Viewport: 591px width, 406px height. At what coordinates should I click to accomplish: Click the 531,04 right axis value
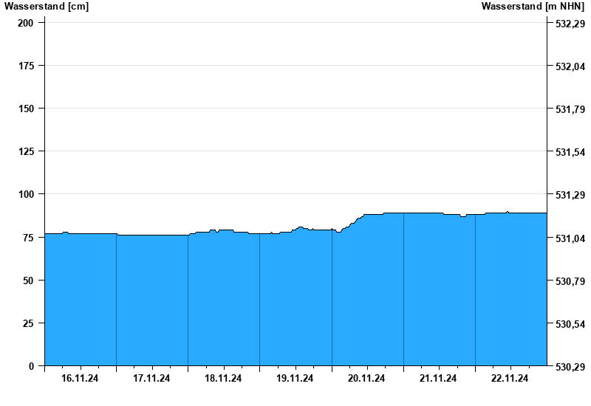click(x=570, y=238)
